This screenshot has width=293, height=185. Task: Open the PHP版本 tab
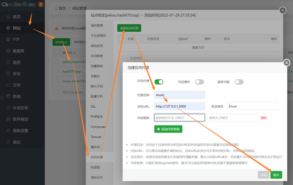click(x=100, y=117)
